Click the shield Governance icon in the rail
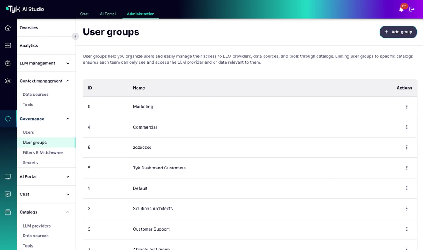 7,119
